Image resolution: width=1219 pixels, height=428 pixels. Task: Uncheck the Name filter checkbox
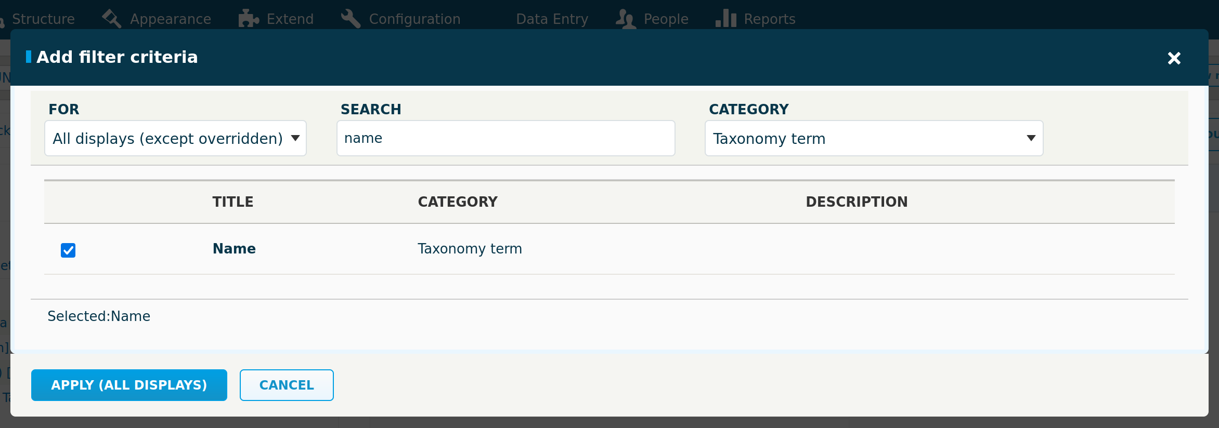(68, 250)
